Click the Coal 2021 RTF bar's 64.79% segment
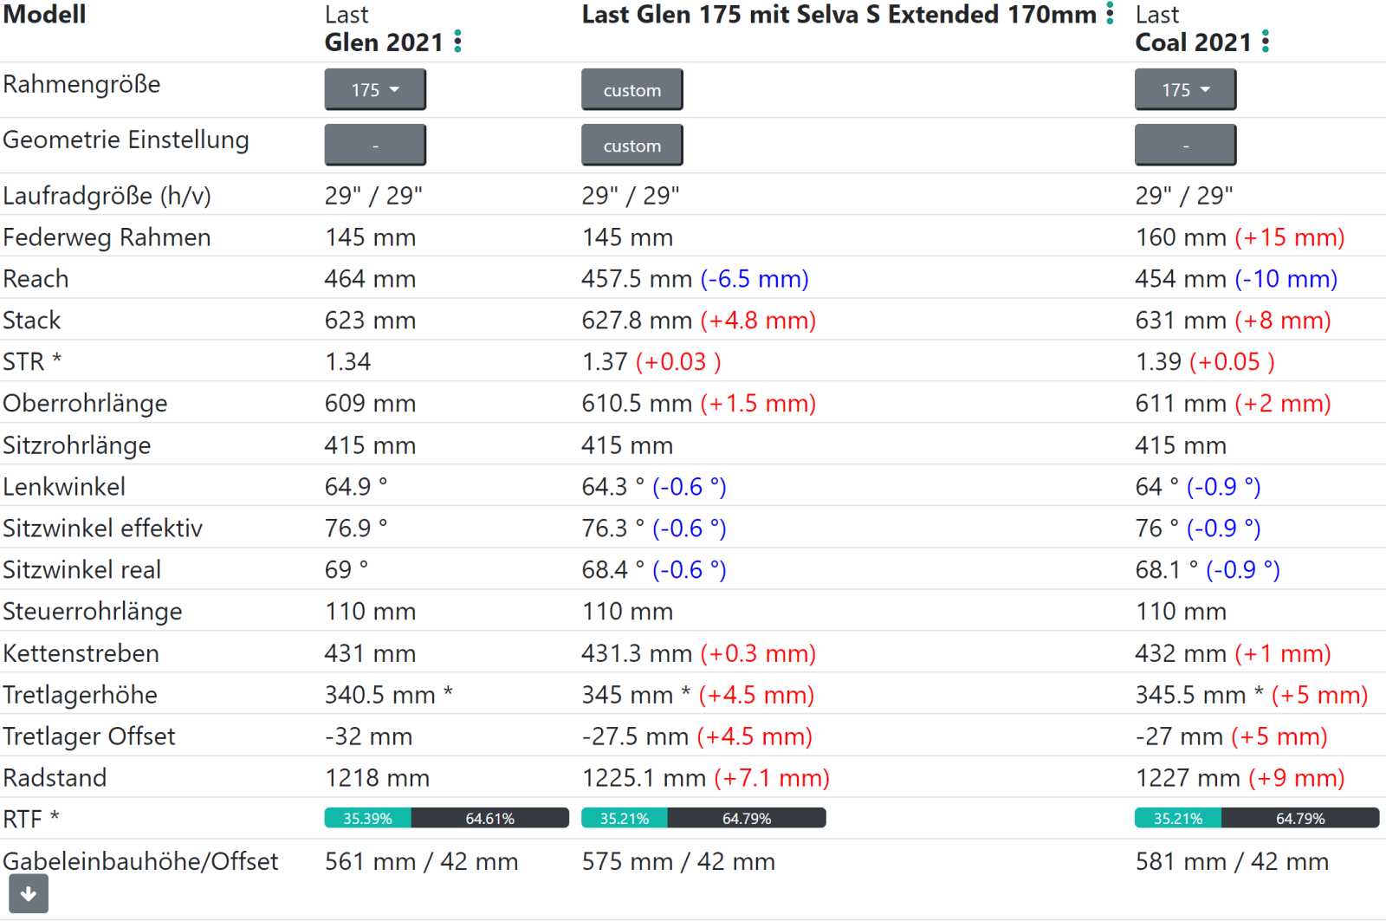The image size is (1386, 921). tap(1299, 819)
